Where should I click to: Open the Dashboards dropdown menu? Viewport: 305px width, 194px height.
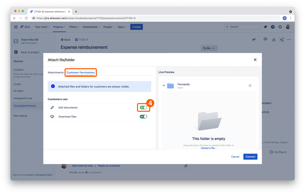tap(91, 27)
